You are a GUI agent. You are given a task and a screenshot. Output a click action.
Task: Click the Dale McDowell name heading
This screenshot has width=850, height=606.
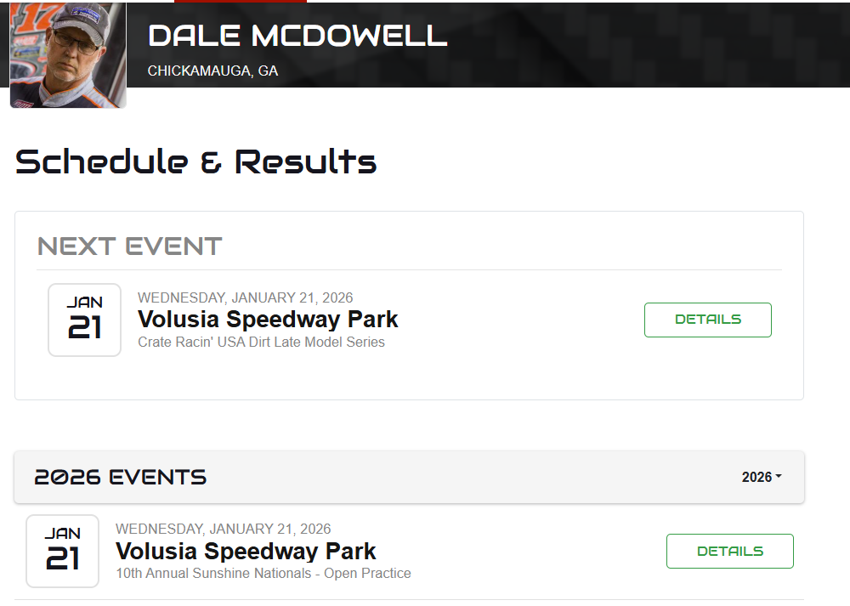(297, 36)
